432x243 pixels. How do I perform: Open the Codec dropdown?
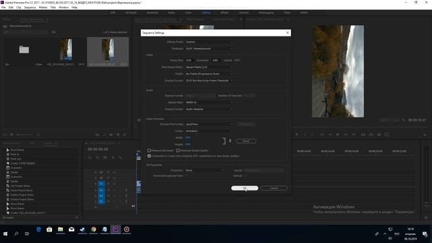pyautogui.click(x=209, y=131)
